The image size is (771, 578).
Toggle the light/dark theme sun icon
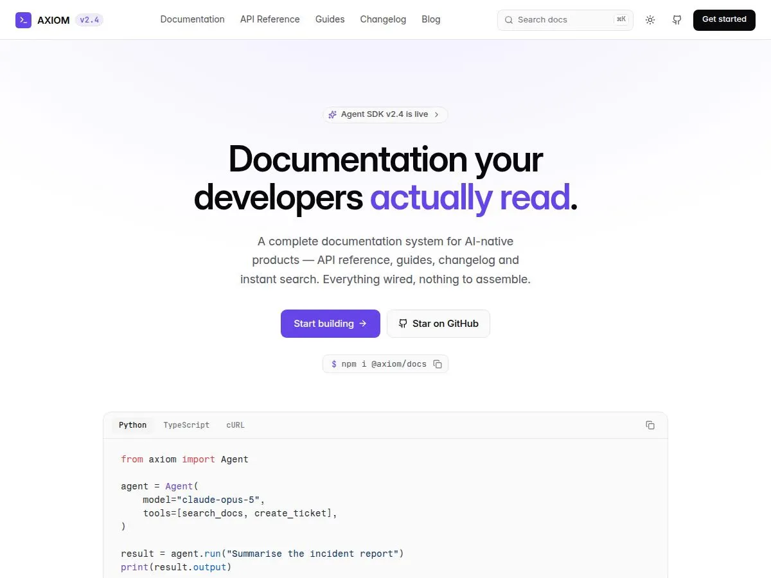(650, 20)
